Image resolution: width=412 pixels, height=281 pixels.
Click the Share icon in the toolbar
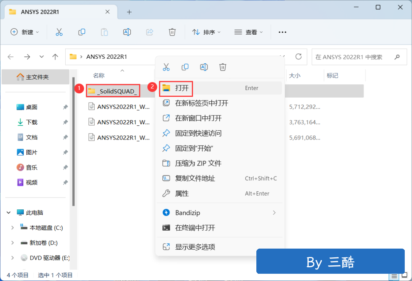[x=150, y=32]
